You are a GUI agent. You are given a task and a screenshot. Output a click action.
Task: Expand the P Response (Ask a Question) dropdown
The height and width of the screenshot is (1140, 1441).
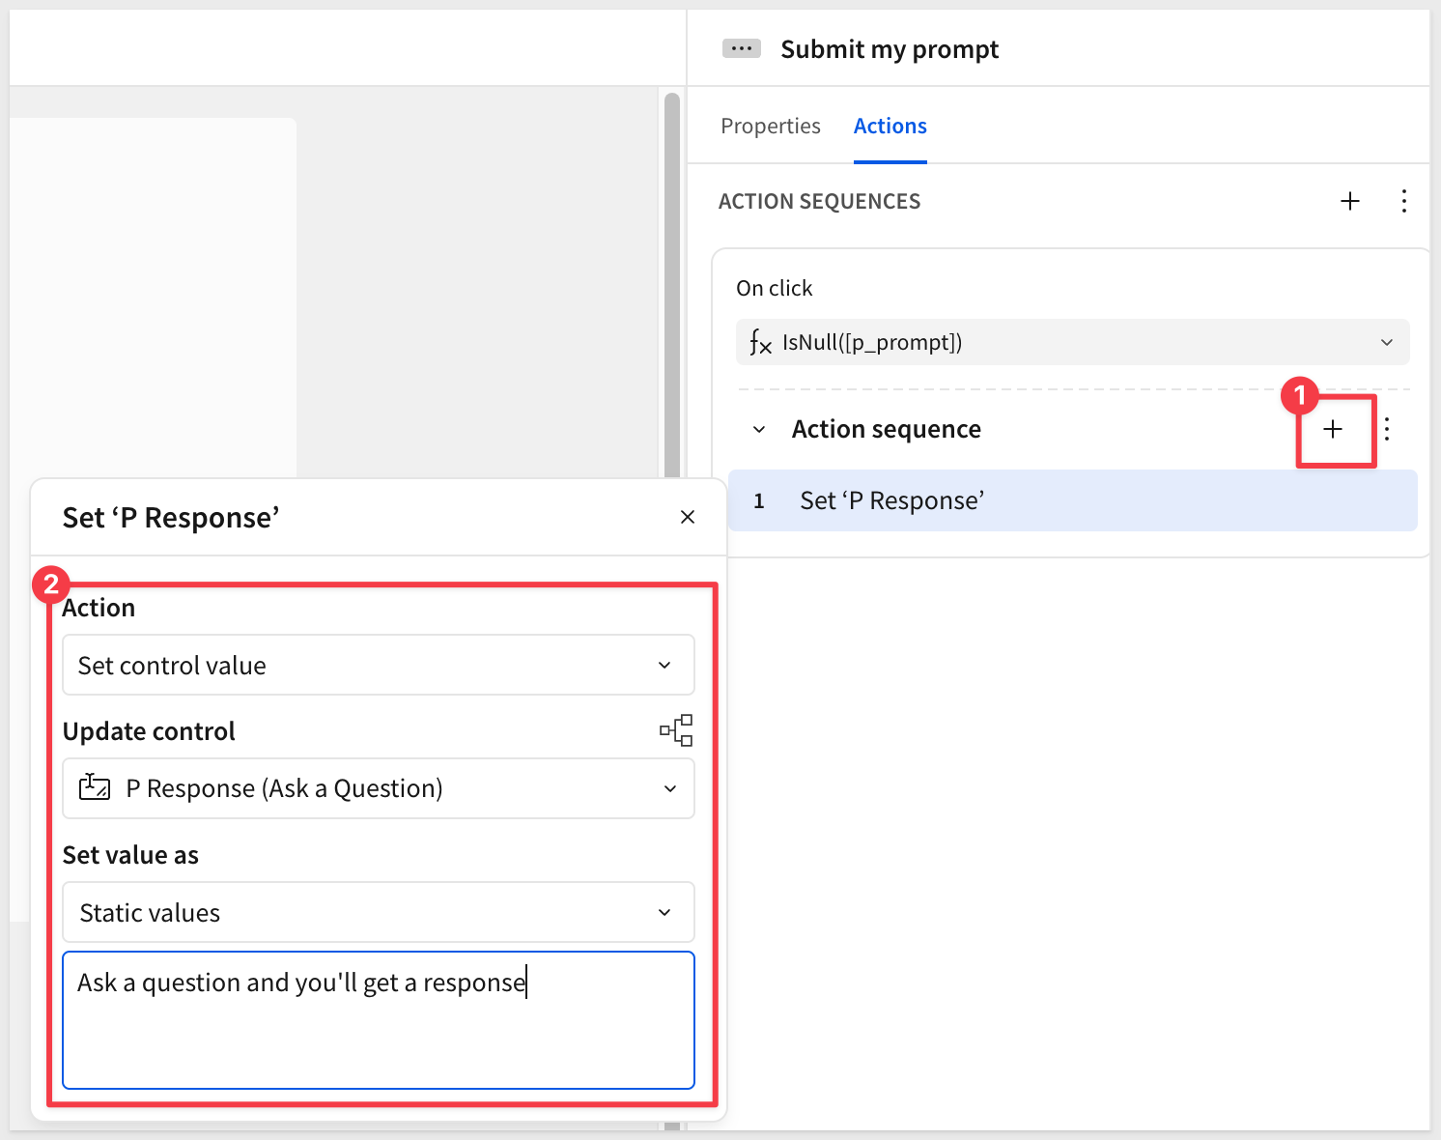pyautogui.click(x=669, y=788)
